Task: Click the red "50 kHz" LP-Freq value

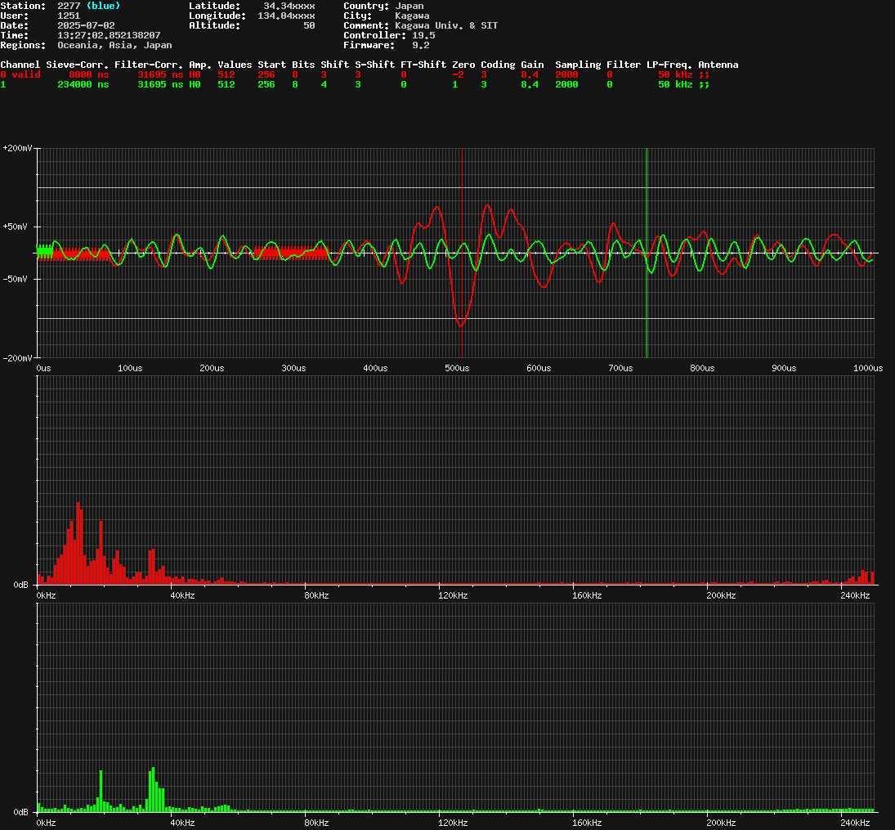Action: pos(675,74)
